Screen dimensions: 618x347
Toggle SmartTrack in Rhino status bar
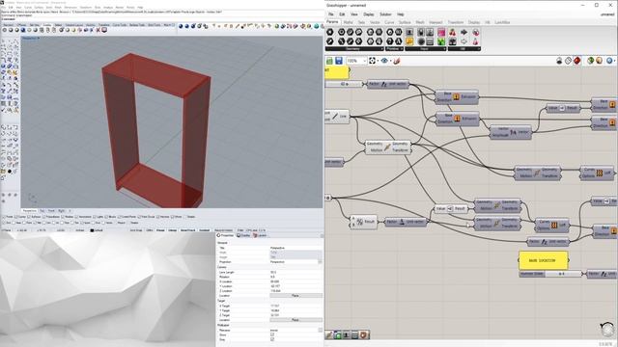click(x=187, y=230)
